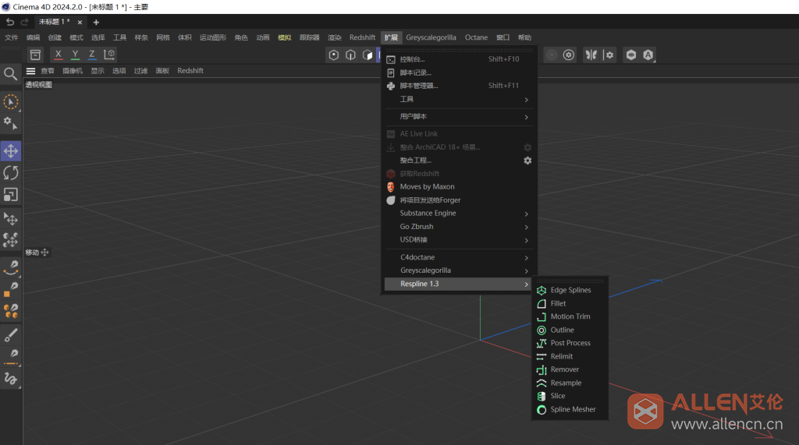Toggle polygons mode cube icon
The height and width of the screenshot is (445, 799).
click(368, 55)
